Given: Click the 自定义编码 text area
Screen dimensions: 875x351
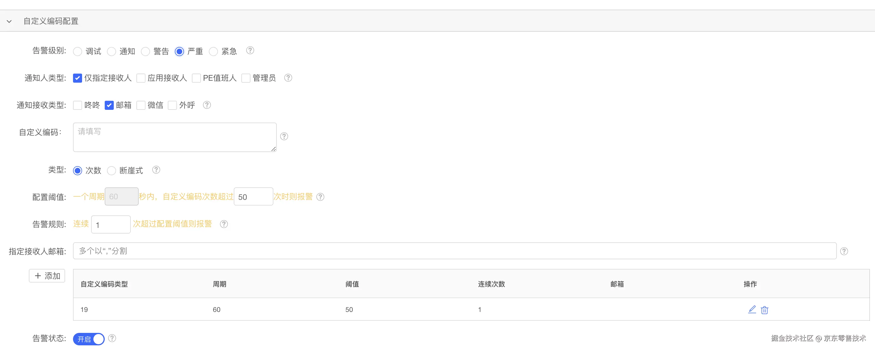Looking at the screenshot, I should click(x=175, y=137).
